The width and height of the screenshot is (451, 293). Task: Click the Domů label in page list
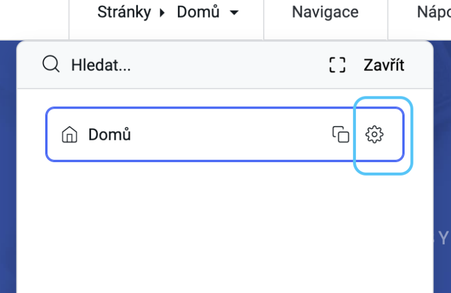pyautogui.click(x=109, y=134)
